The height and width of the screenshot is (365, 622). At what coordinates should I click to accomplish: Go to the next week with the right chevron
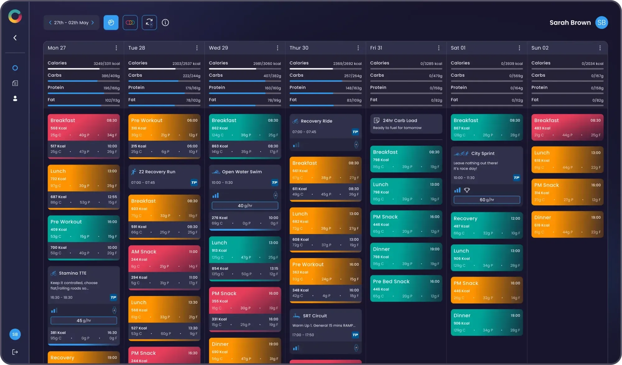(x=93, y=22)
